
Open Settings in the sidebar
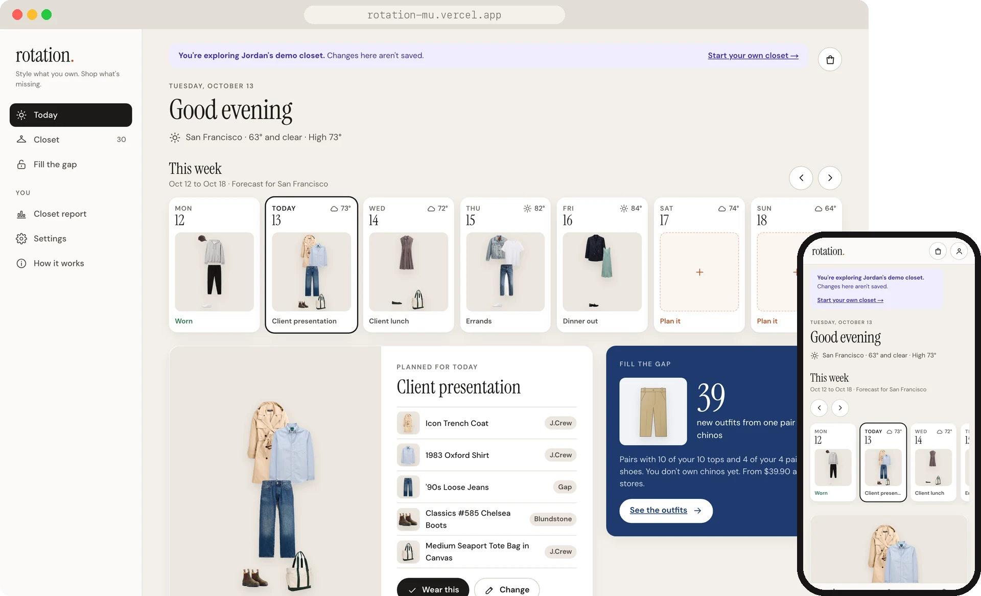(x=71, y=238)
